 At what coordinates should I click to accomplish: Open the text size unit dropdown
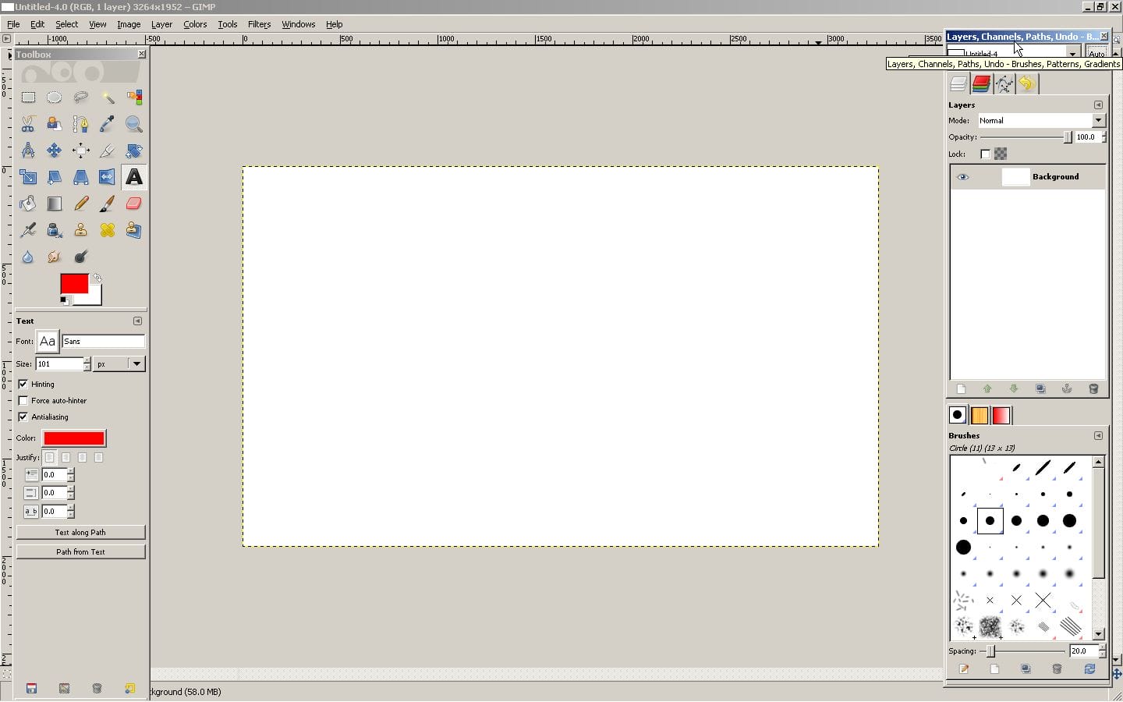[119, 363]
